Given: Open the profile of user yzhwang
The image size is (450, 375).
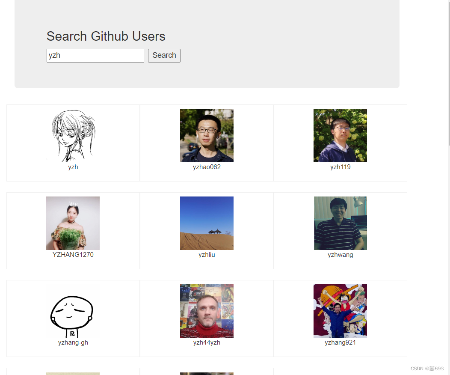Looking at the screenshot, I should pyautogui.click(x=340, y=254).
